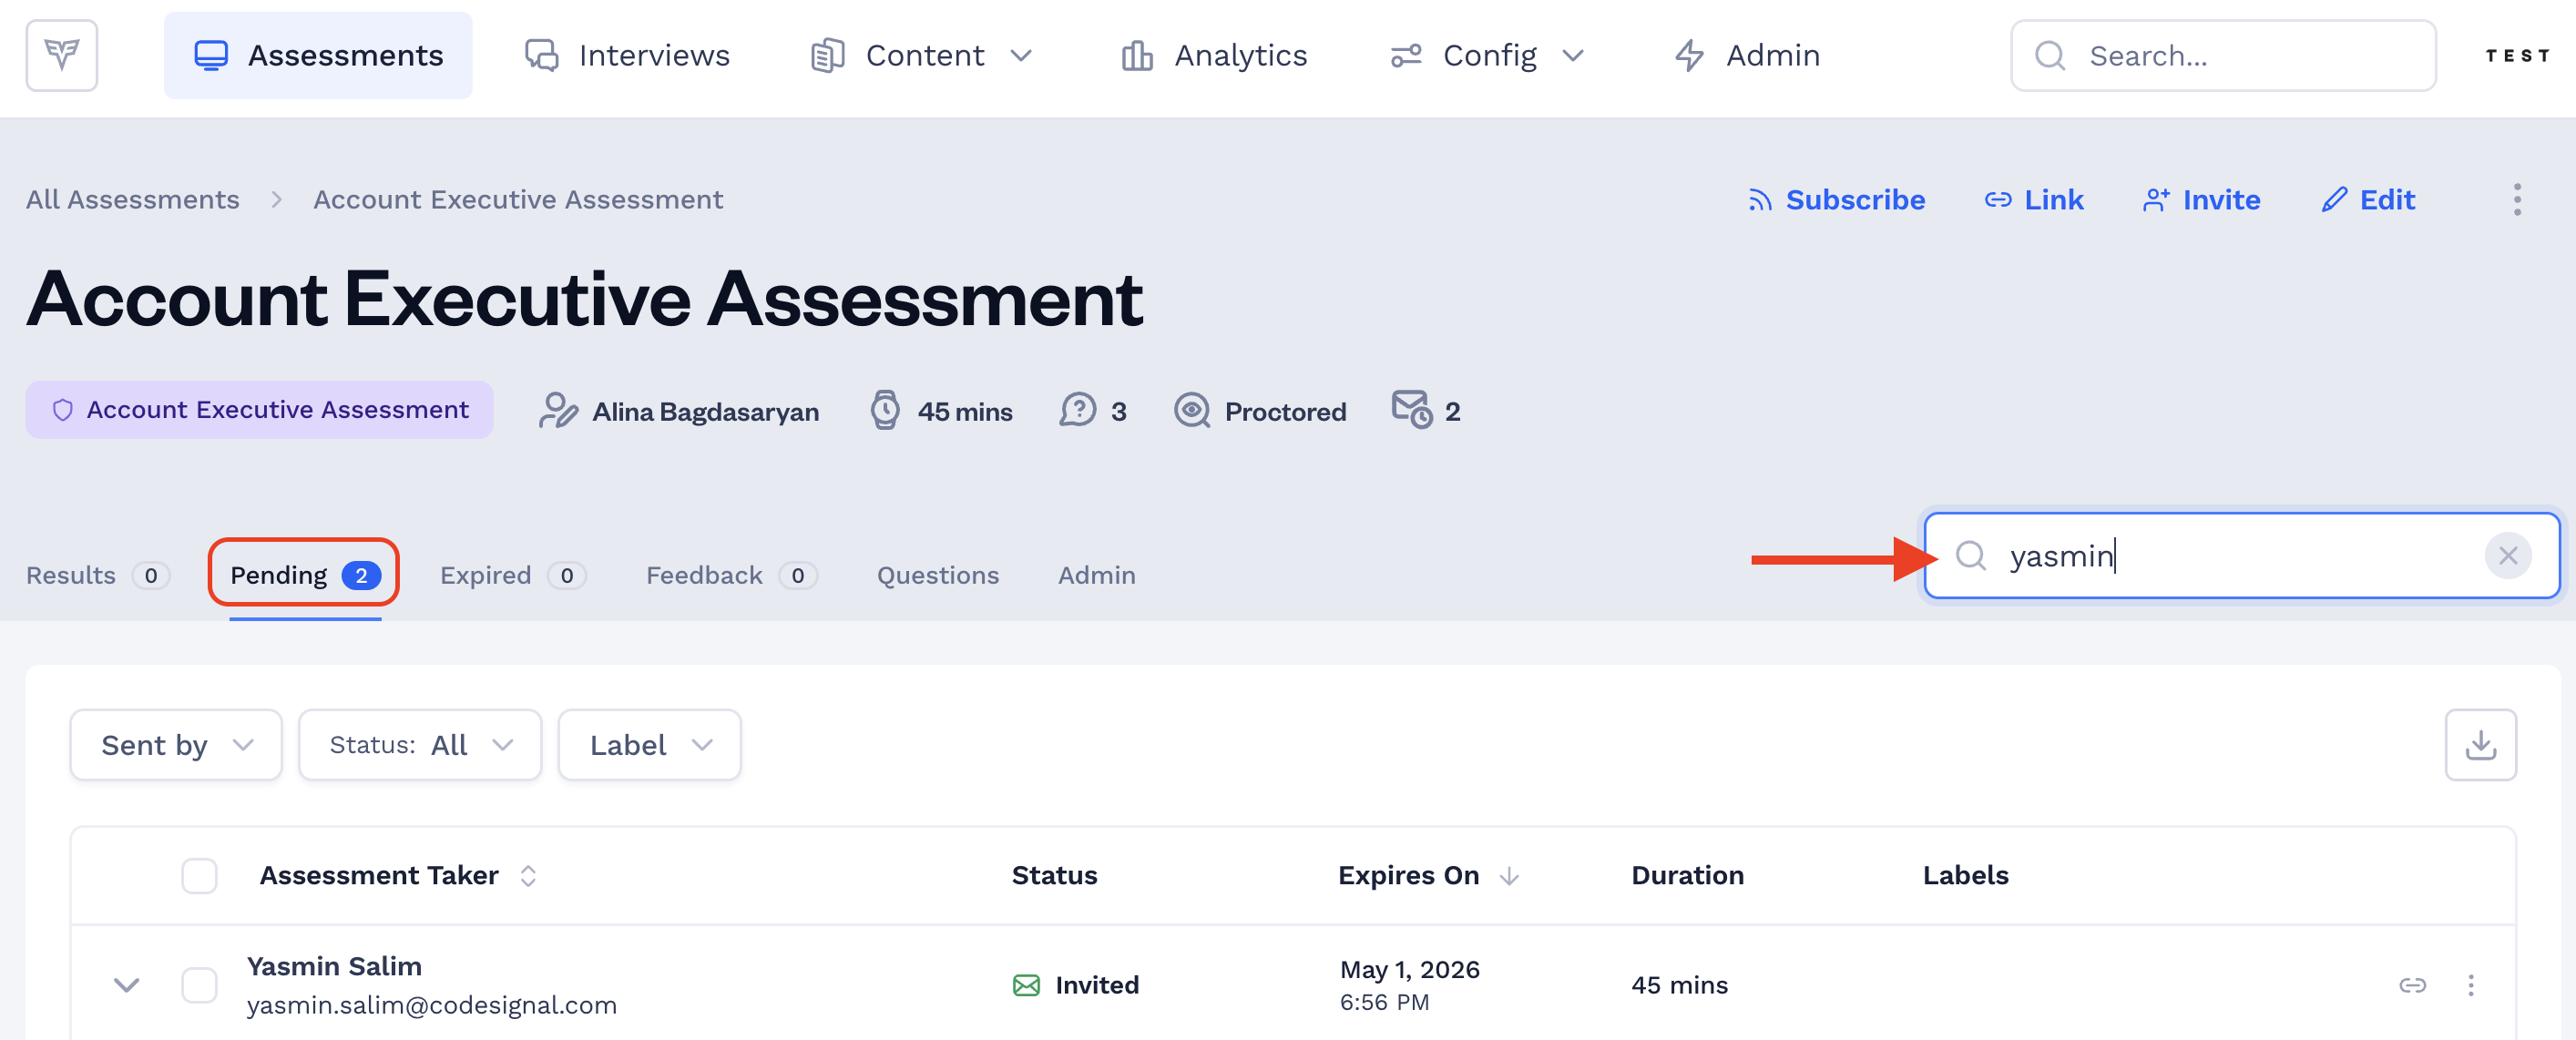Copy link icon in Yasmin Salim row
2576x1040 pixels.
point(2412,985)
